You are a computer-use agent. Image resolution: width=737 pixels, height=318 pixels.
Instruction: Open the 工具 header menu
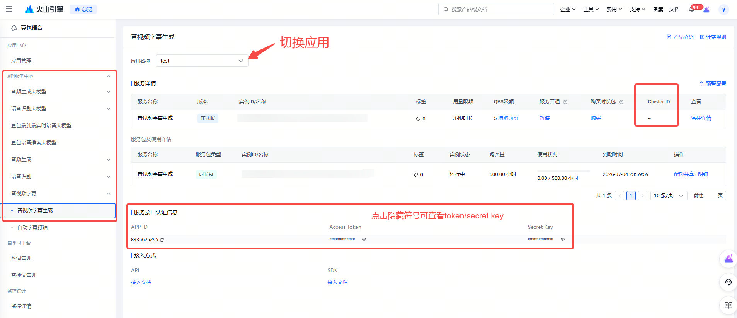coord(591,9)
